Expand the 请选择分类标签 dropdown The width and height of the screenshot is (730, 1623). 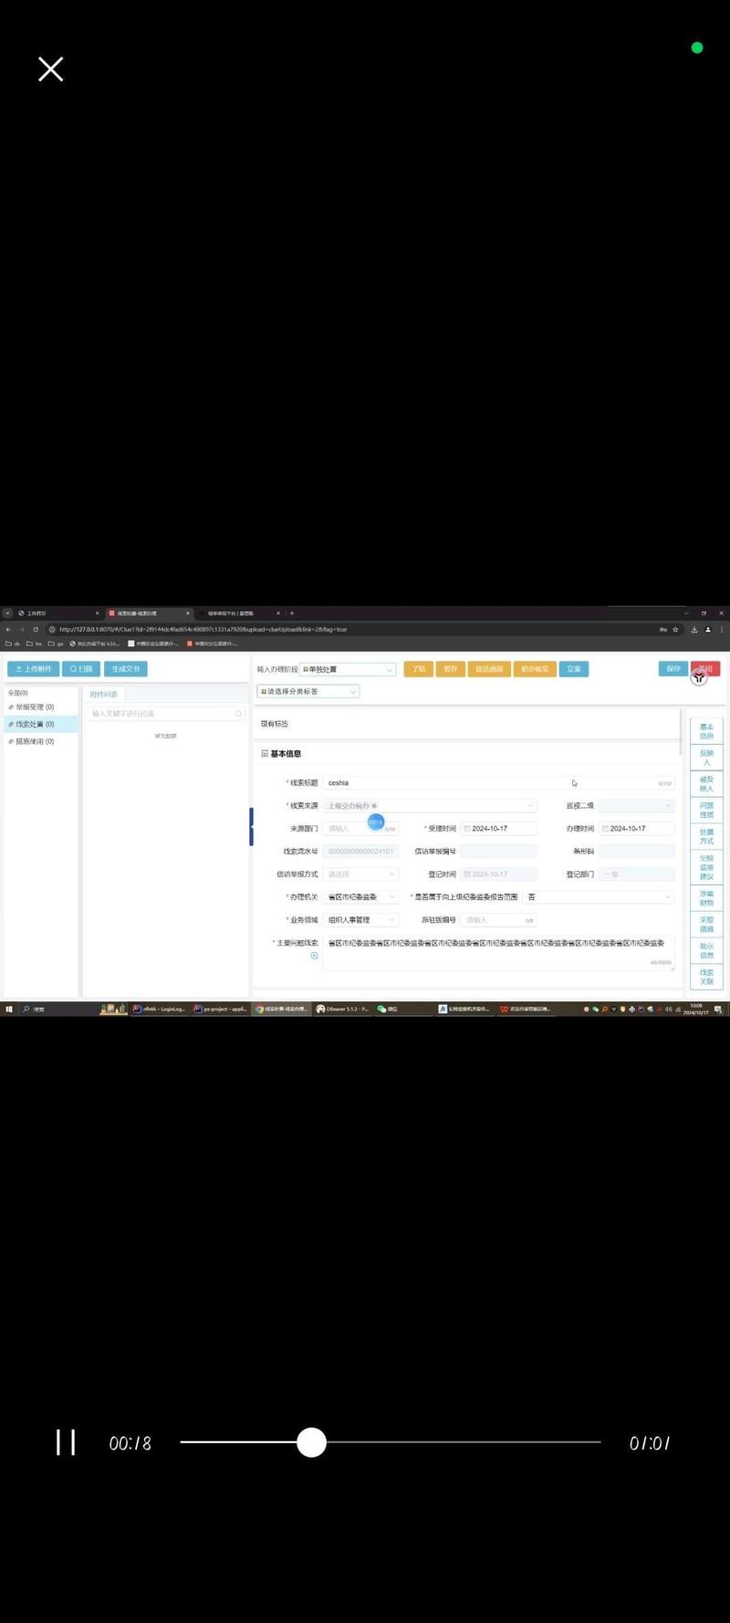(x=308, y=692)
